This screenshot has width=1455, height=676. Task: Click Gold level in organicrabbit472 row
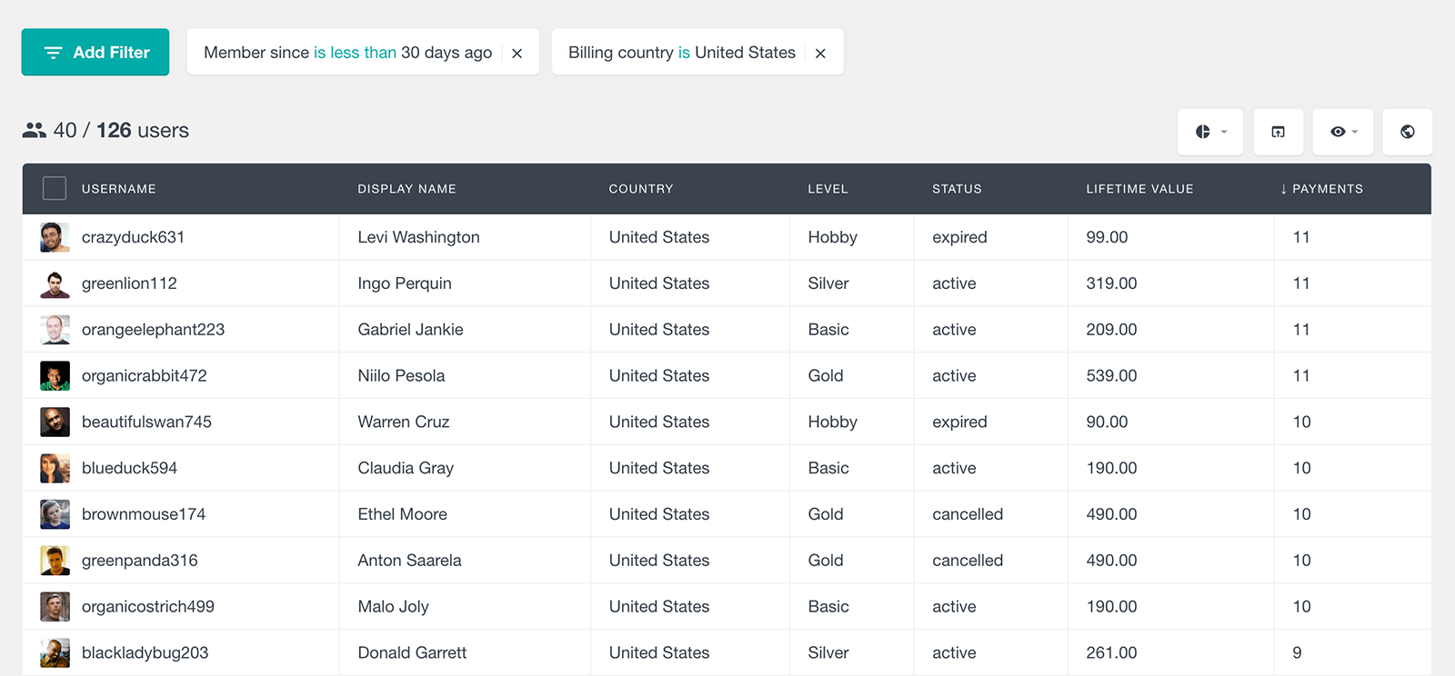(826, 376)
